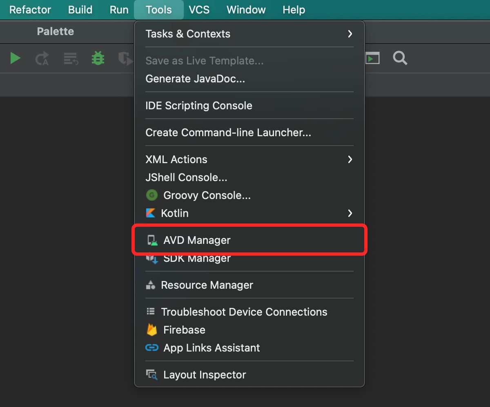Open IDE Scripting Console
Viewport: 490px width, 407px height.
[x=249, y=106]
